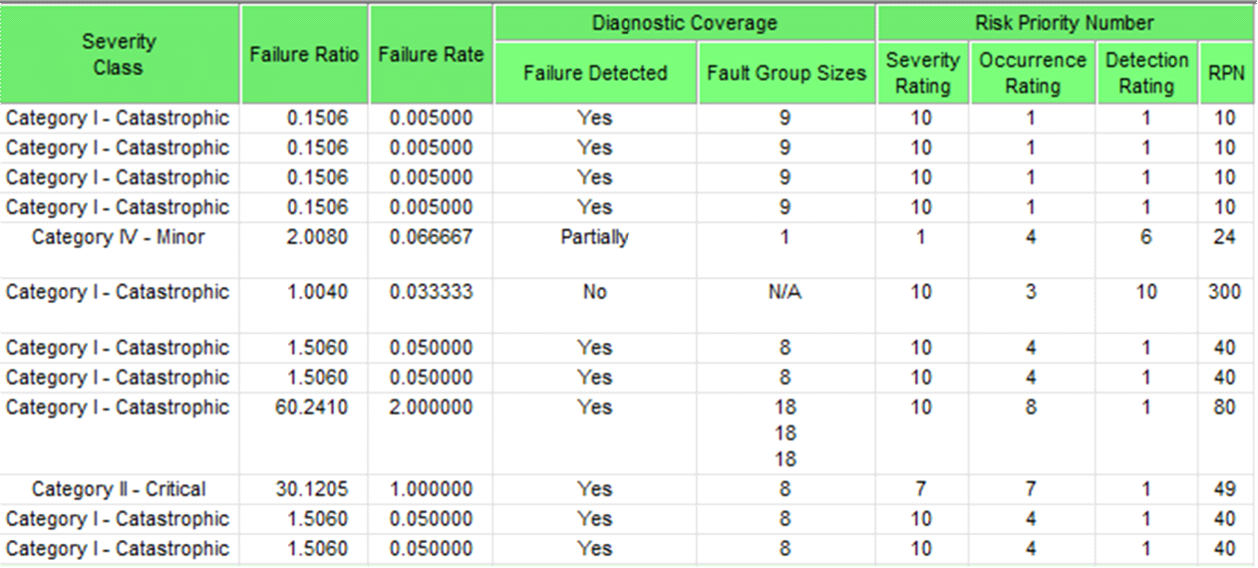The height and width of the screenshot is (568, 1258).
Task: Select the Failure Rate cell 1.000000
Action: click(432, 489)
